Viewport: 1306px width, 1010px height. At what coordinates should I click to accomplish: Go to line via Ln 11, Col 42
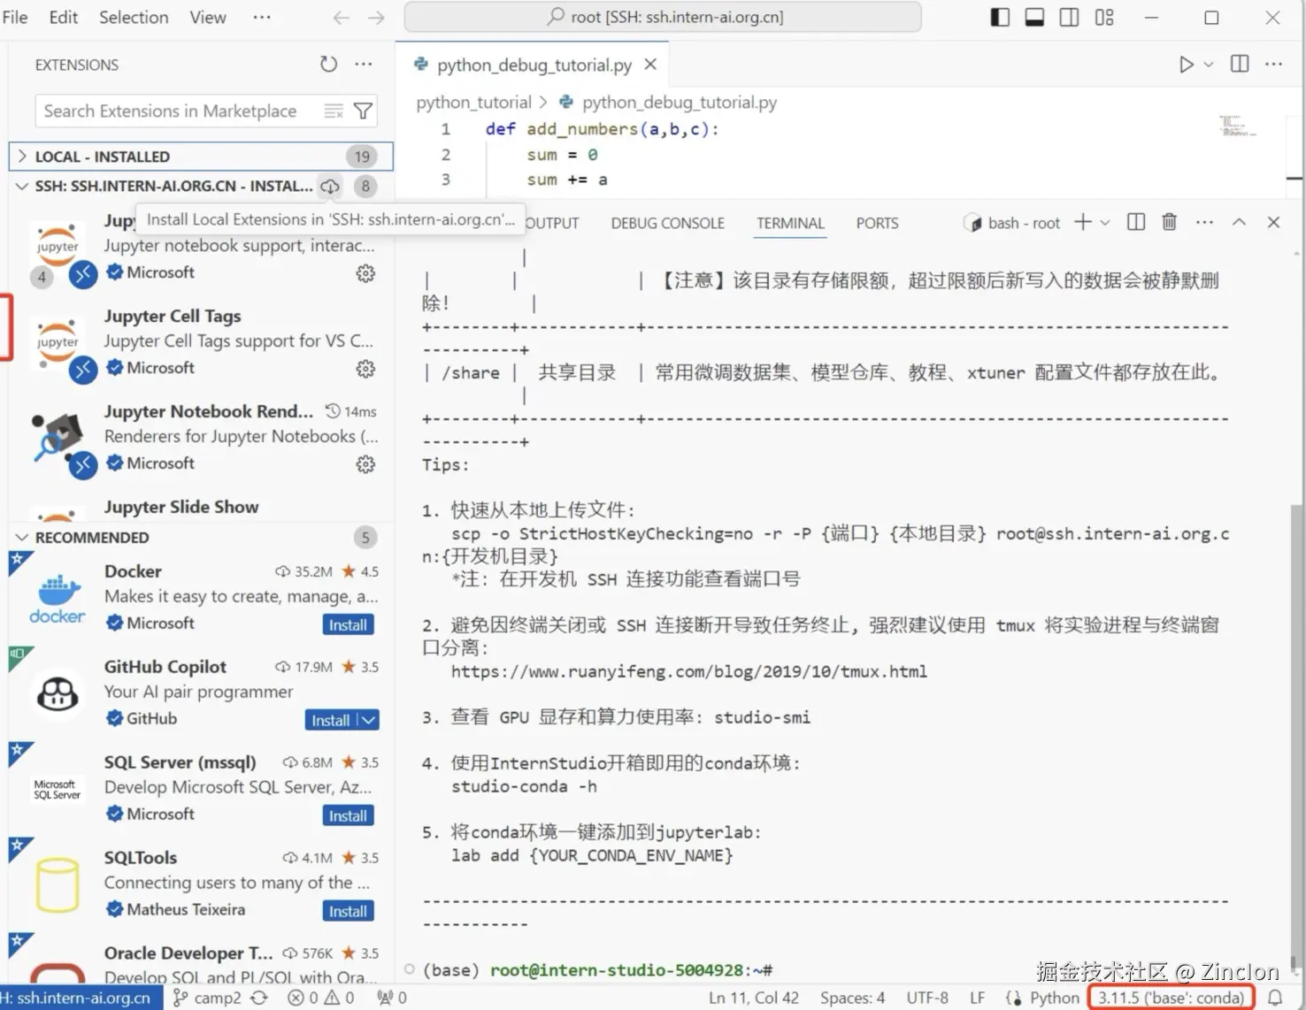(x=753, y=998)
